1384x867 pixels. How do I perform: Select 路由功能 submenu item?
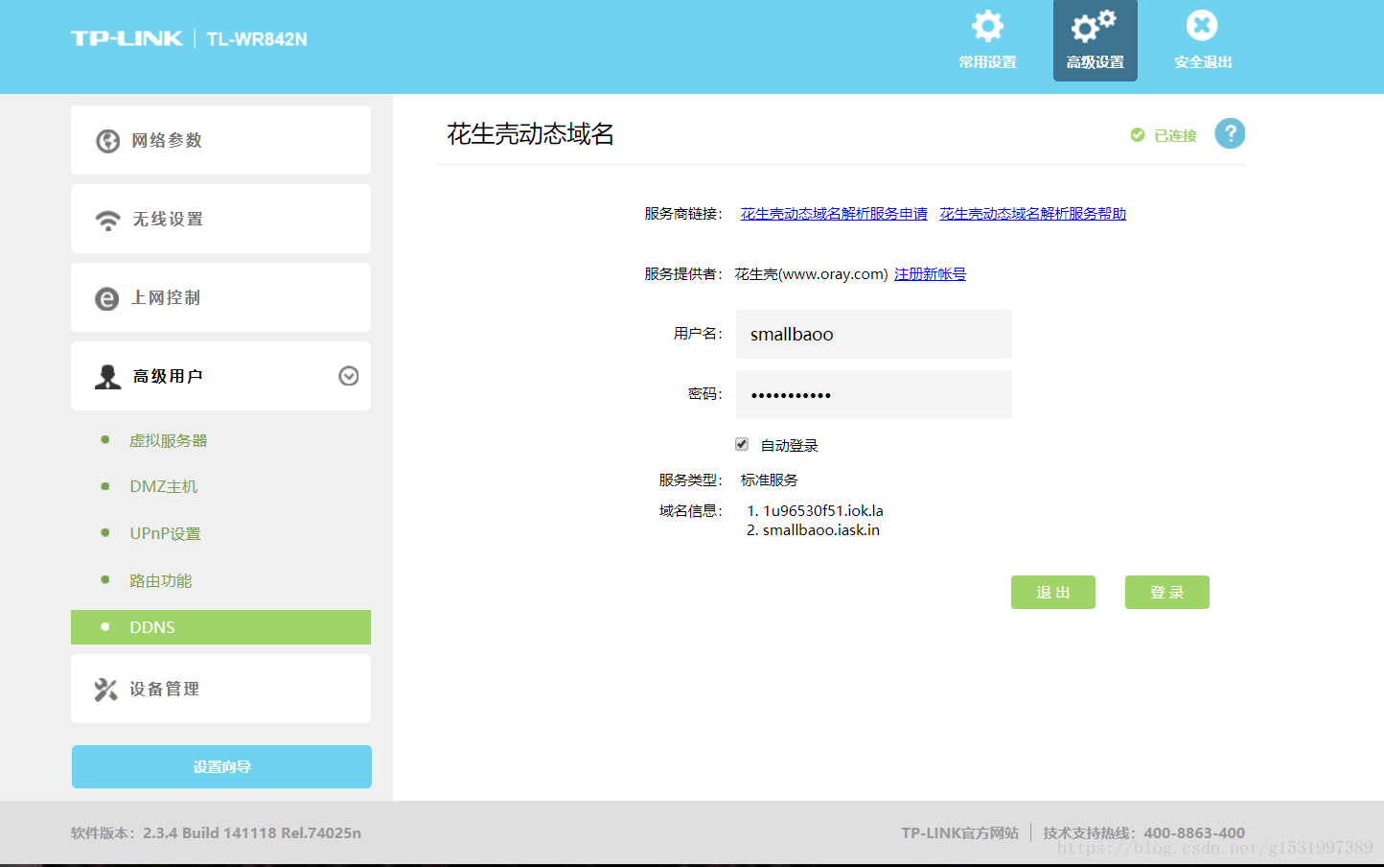coord(161,580)
